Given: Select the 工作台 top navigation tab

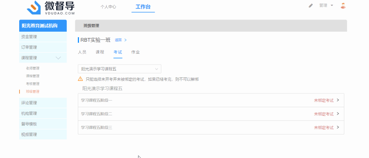Looking at the screenshot, I should click(x=143, y=7).
